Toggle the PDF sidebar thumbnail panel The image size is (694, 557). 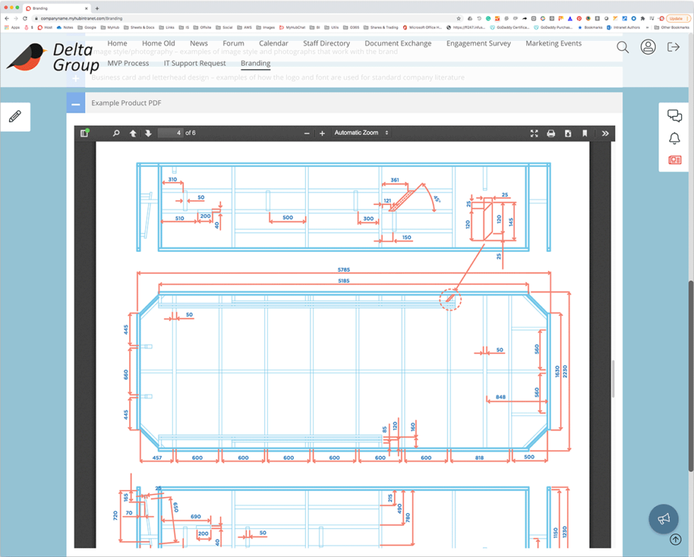(x=84, y=133)
